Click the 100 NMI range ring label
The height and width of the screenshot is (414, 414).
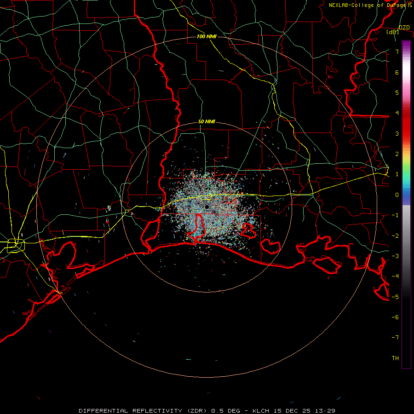pyautogui.click(x=207, y=36)
